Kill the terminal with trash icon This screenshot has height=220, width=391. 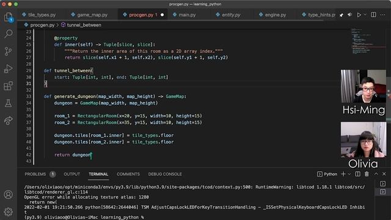tap(367, 174)
